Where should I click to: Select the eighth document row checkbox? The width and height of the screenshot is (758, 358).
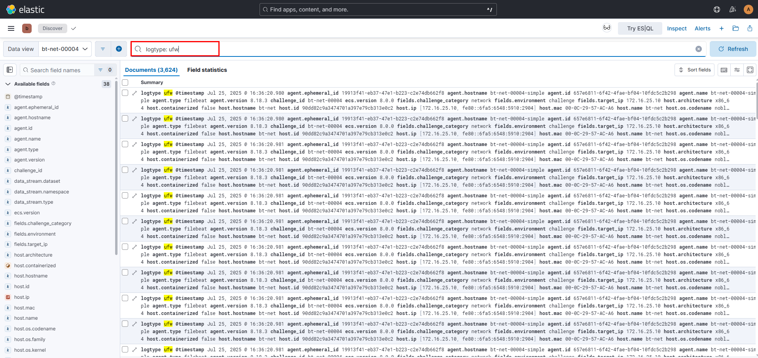[125, 272]
